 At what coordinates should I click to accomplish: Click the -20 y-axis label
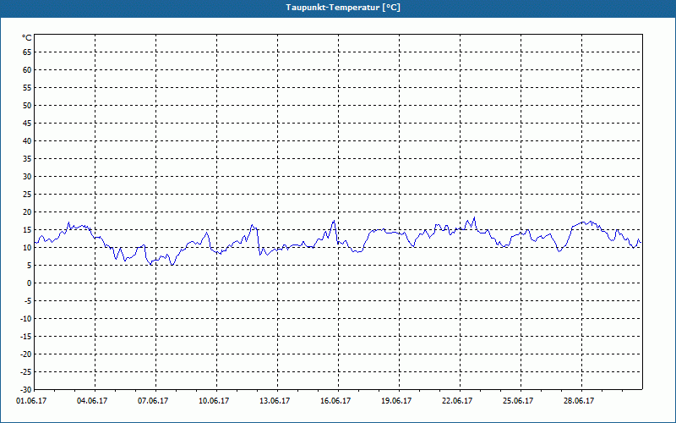click(26, 354)
